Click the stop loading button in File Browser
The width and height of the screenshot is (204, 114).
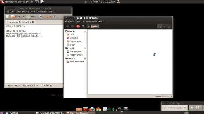[78, 26]
